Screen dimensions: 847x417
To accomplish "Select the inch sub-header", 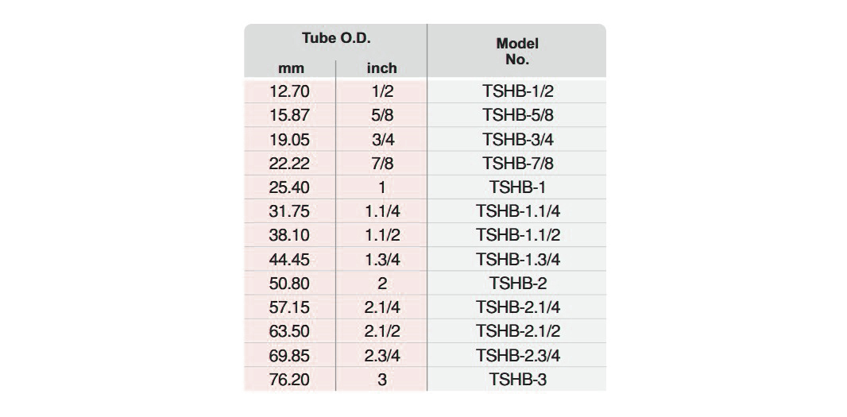I will click(381, 68).
